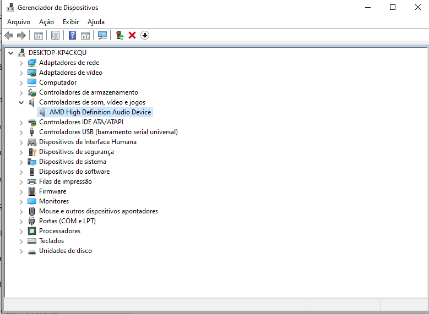Select Controladores IDE ATA/ATAPI label
429x314 pixels.
(x=81, y=122)
